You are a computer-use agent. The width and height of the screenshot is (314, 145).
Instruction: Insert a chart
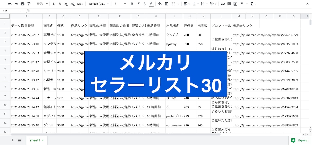(x=236, y=4)
